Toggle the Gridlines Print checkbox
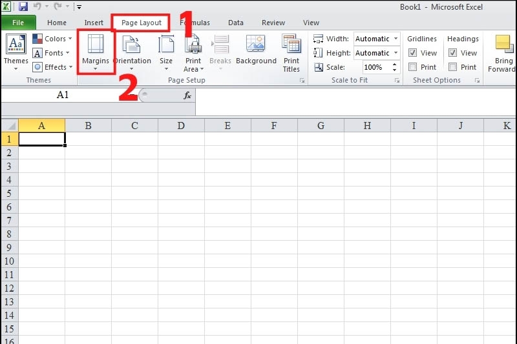 412,67
